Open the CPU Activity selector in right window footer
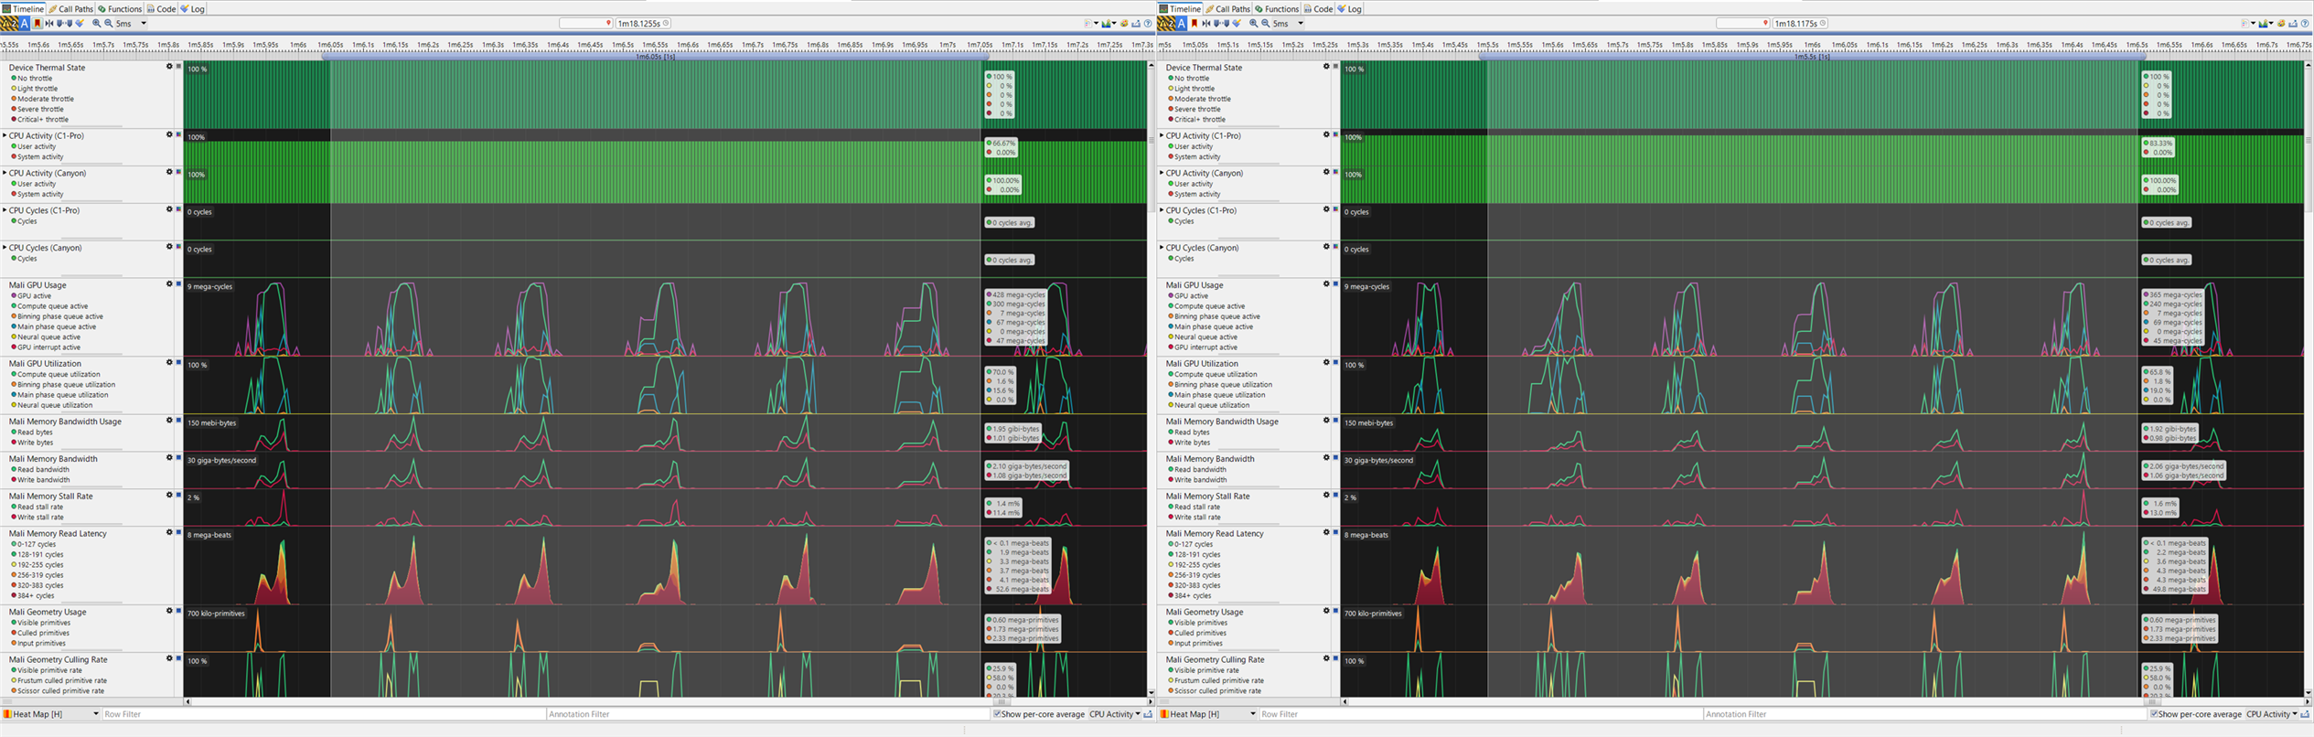The height and width of the screenshot is (737, 2314). click(x=2272, y=714)
